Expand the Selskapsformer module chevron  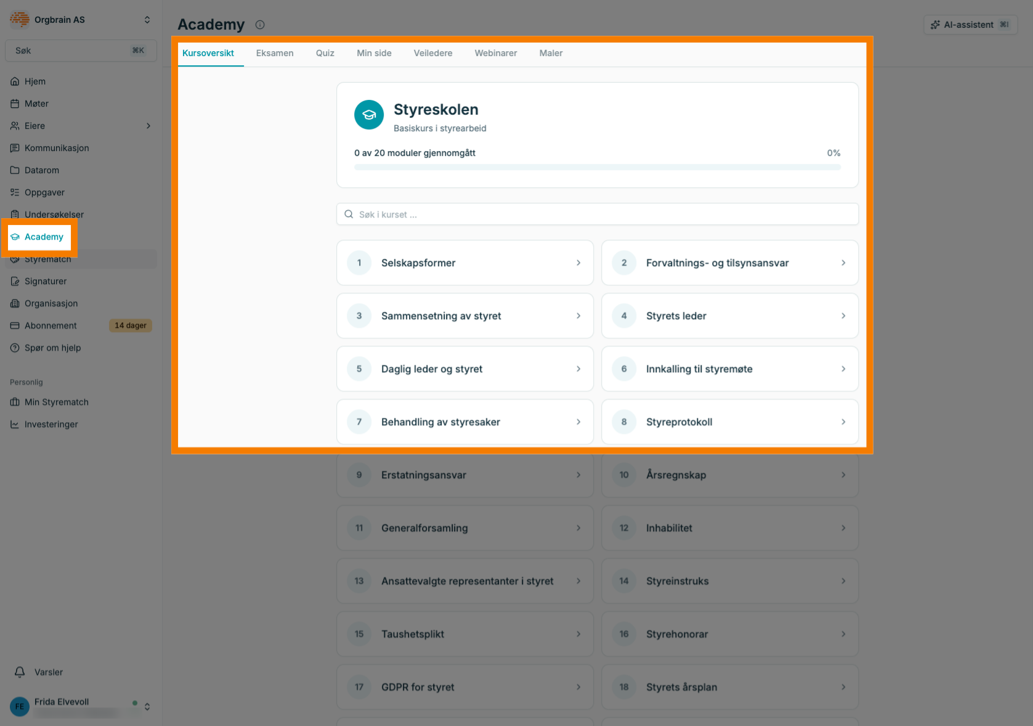pos(578,263)
